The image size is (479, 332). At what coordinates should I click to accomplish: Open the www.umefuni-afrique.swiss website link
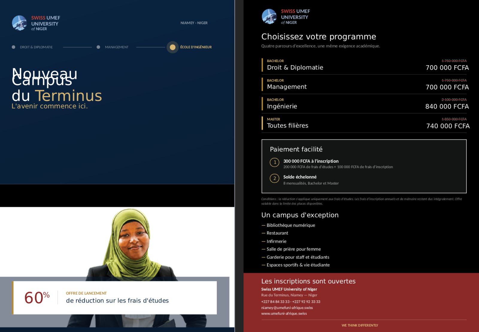[x=284, y=314]
